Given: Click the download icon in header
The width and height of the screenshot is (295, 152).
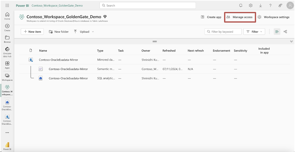Looking at the screenshot, I should tap(260, 5).
